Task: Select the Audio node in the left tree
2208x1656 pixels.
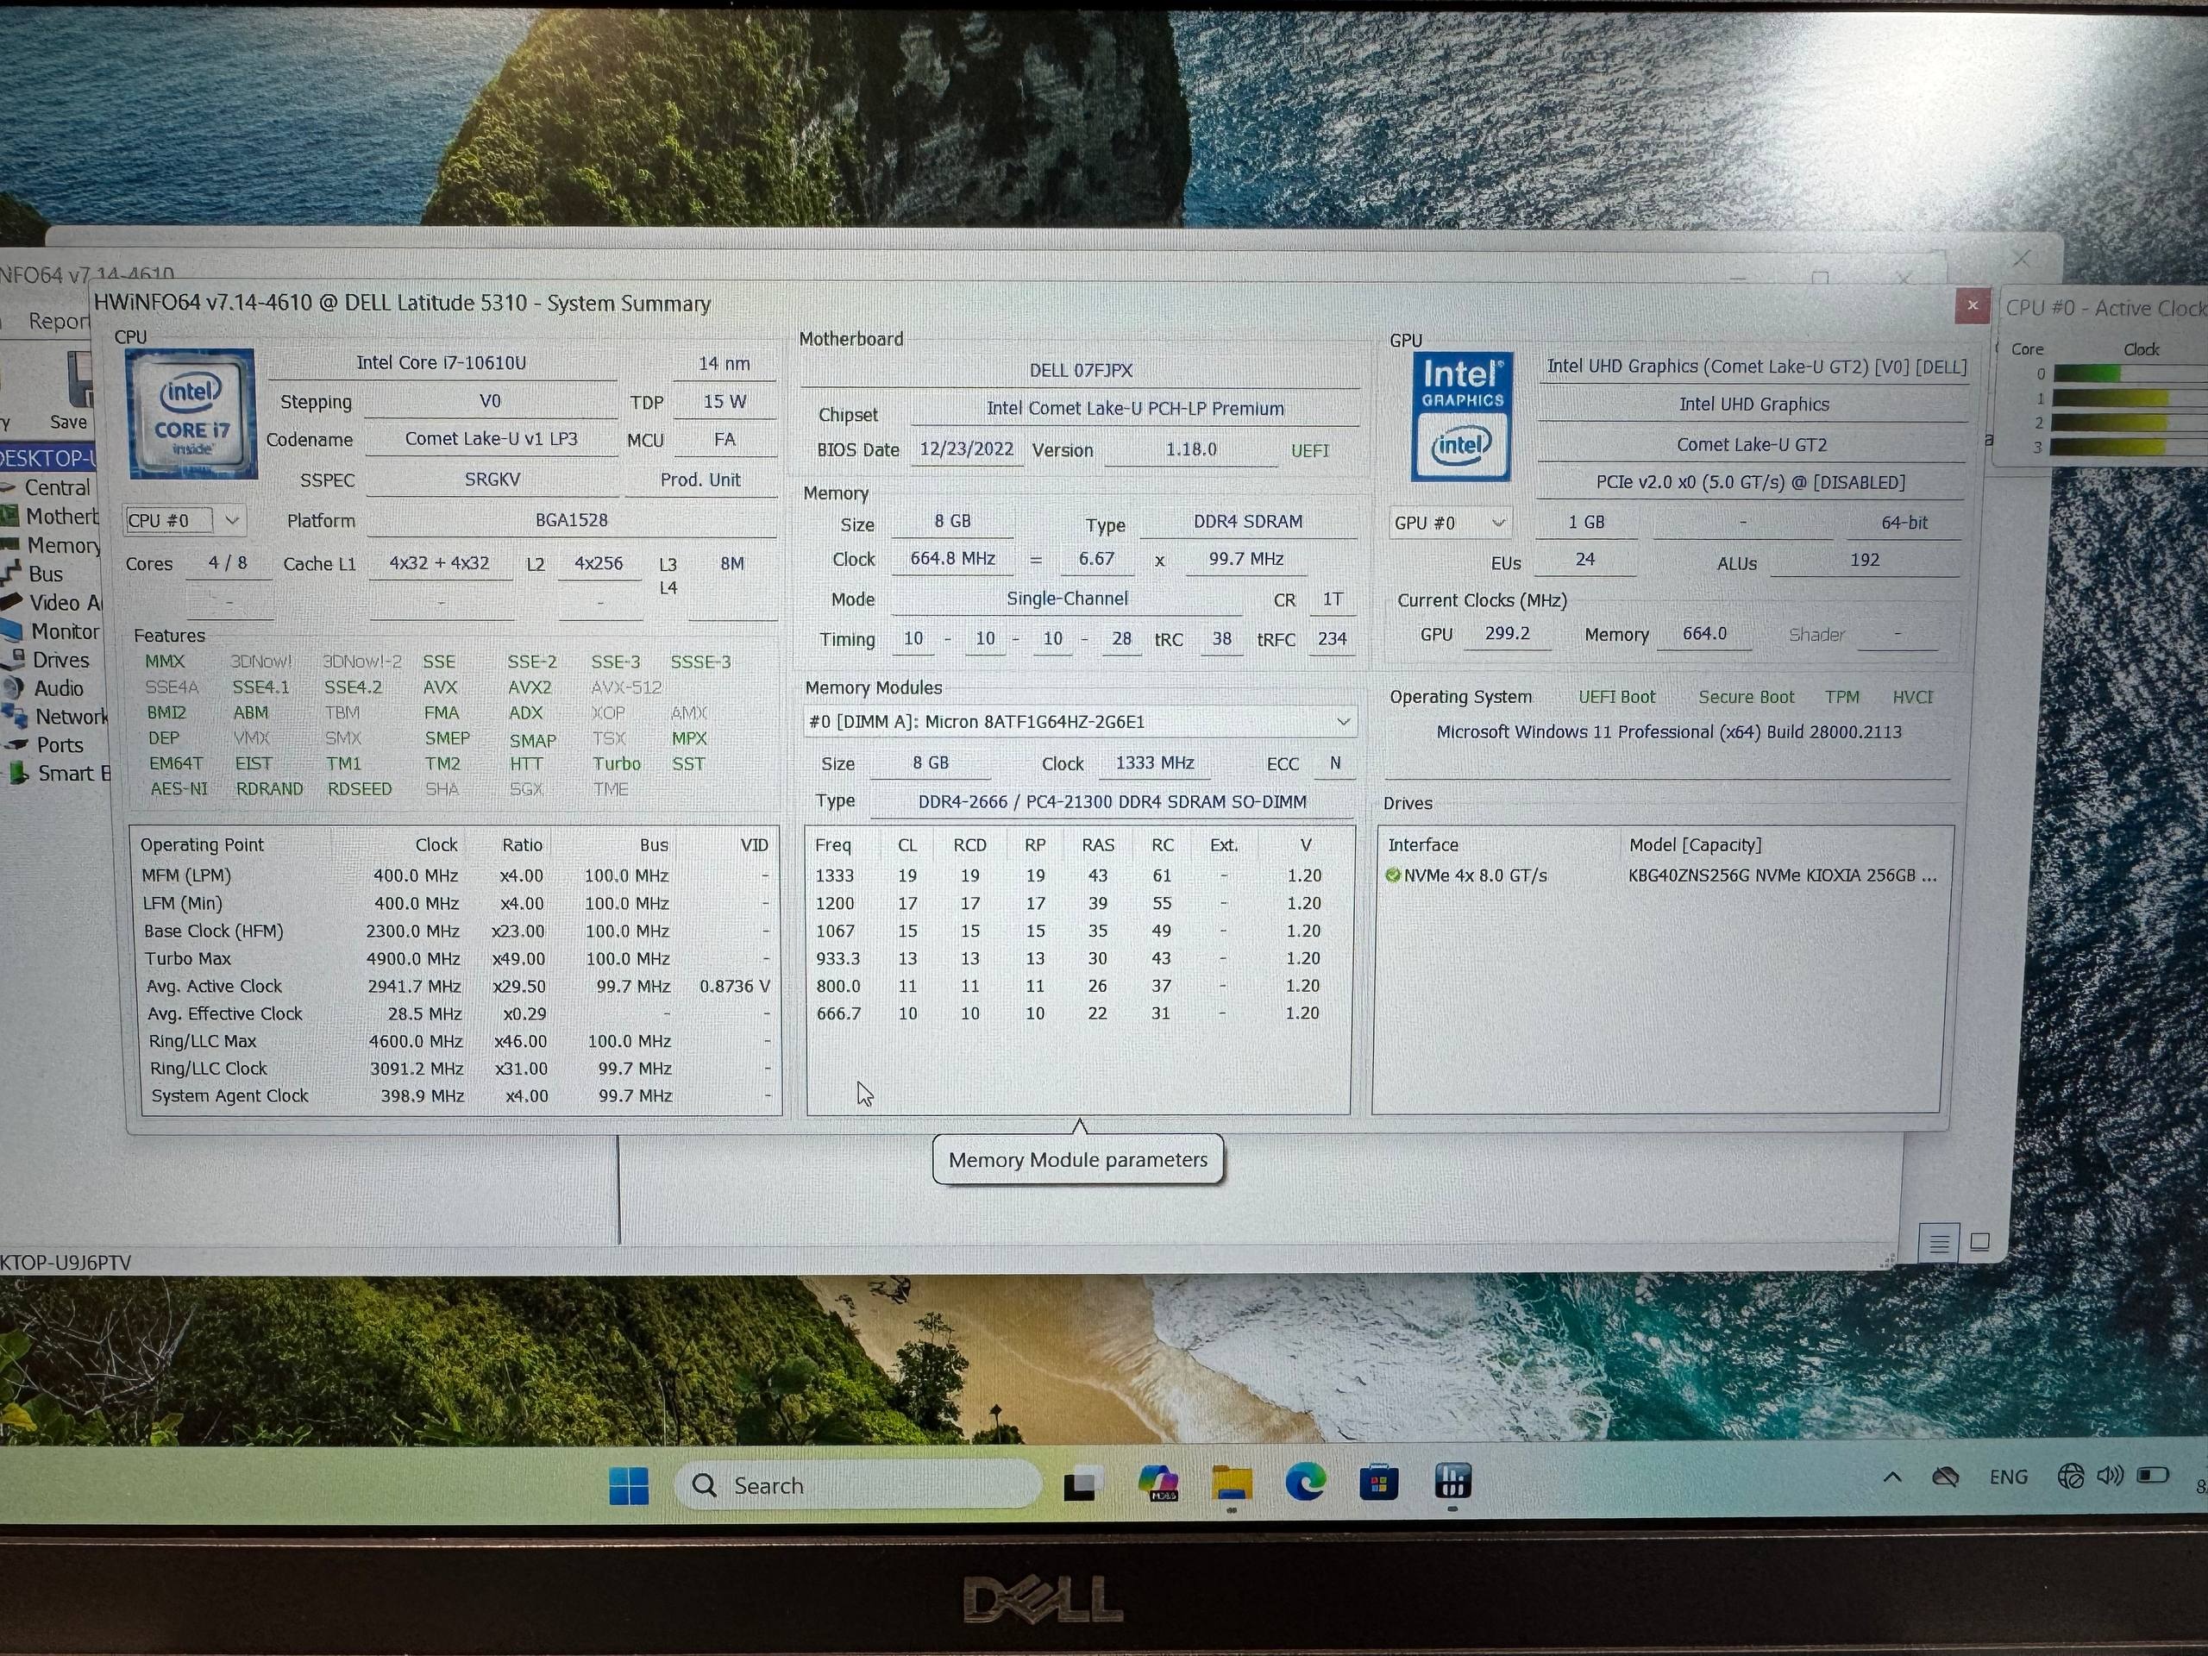Action: coord(59,689)
